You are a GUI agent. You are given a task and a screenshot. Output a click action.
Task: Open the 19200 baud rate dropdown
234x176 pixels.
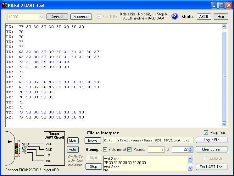pyautogui.click(x=41, y=17)
